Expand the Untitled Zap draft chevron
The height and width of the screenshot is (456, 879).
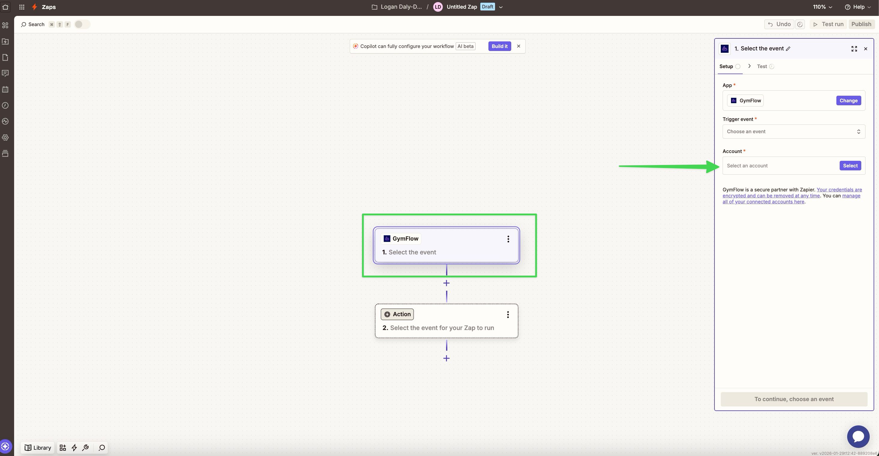500,7
